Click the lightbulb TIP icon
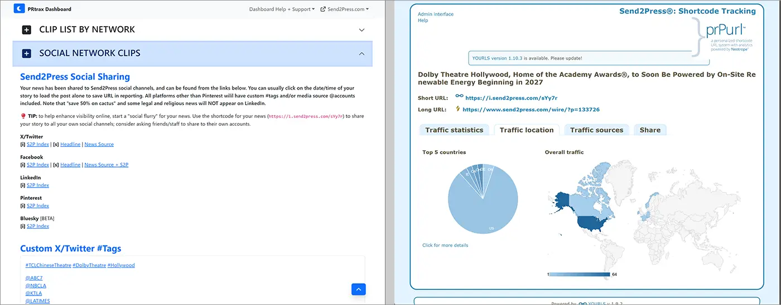 coord(23,116)
